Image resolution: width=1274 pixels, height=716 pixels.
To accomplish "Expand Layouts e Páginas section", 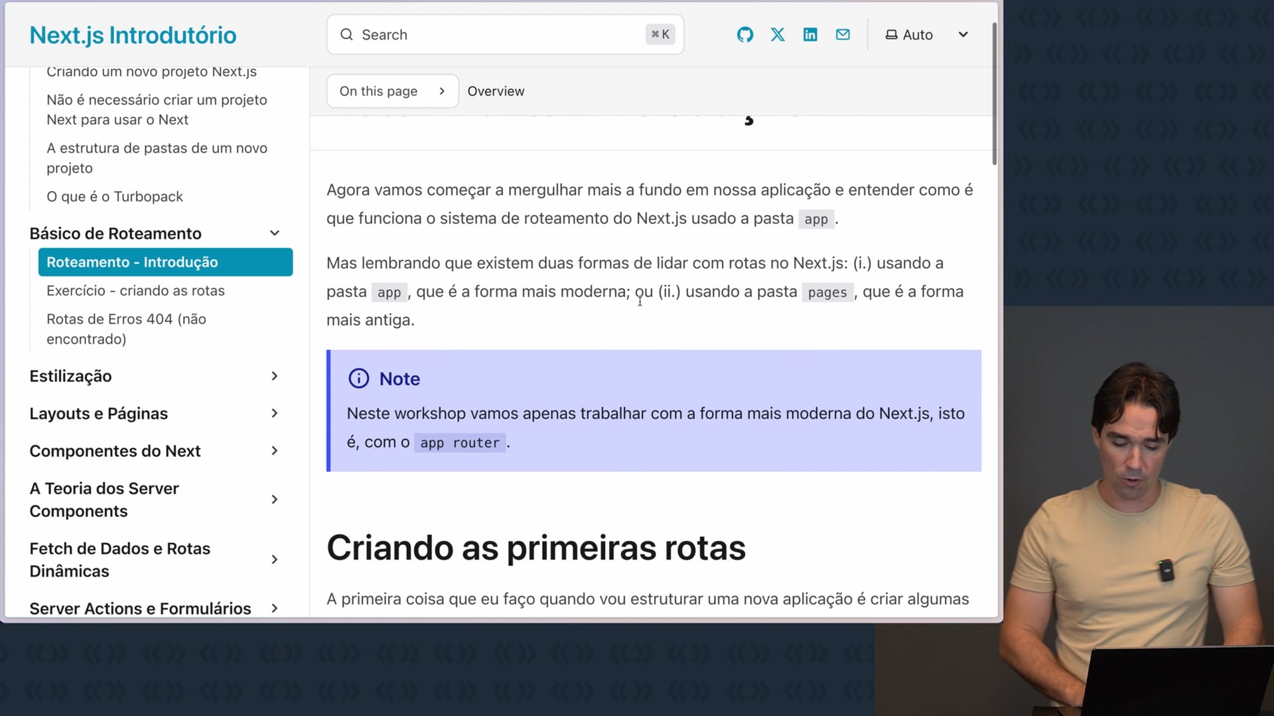I will pos(275,414).
